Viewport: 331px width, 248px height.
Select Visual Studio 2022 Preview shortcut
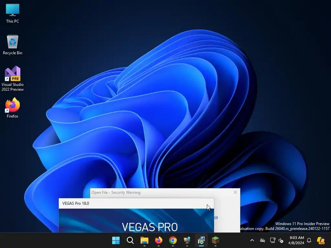[x=13, y=79]
